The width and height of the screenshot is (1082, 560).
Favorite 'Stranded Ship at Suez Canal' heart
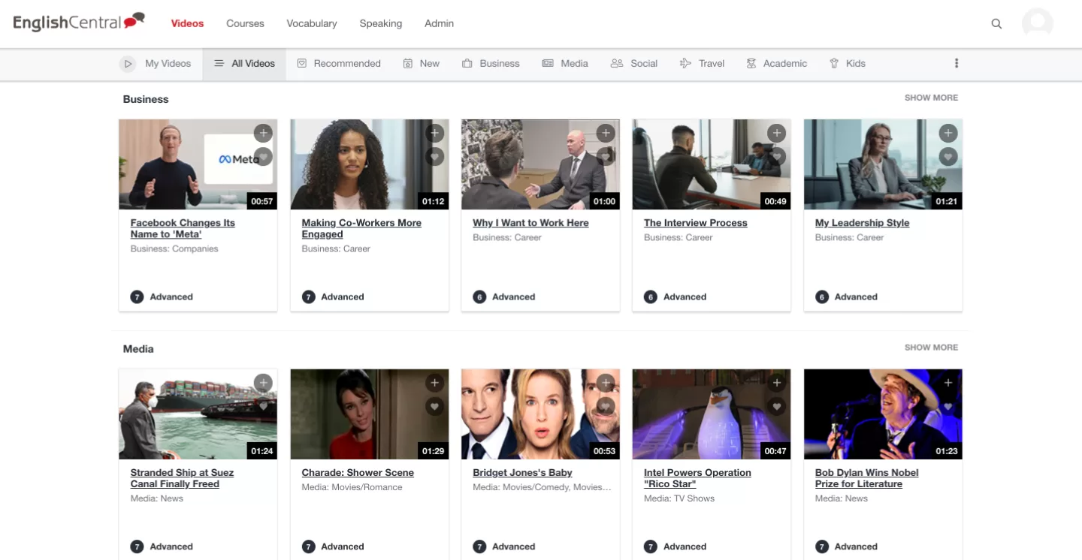point(263,407)
